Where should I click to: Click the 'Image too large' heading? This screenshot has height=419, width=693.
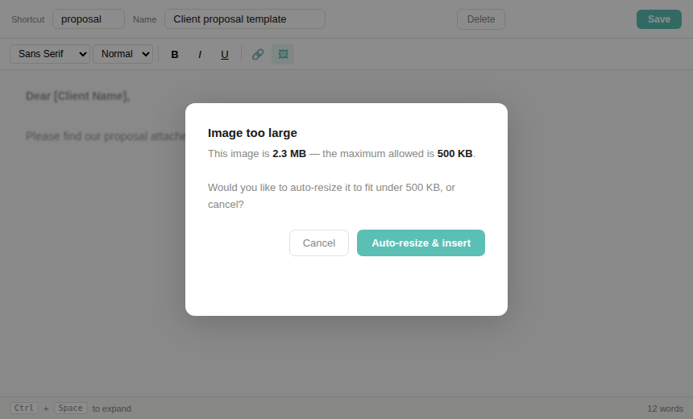pos(252,133)
